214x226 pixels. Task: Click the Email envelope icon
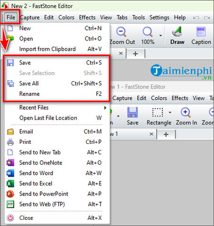pyautogui.click(x=10, y=132)
